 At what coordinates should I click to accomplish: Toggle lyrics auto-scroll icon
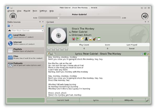142,54
